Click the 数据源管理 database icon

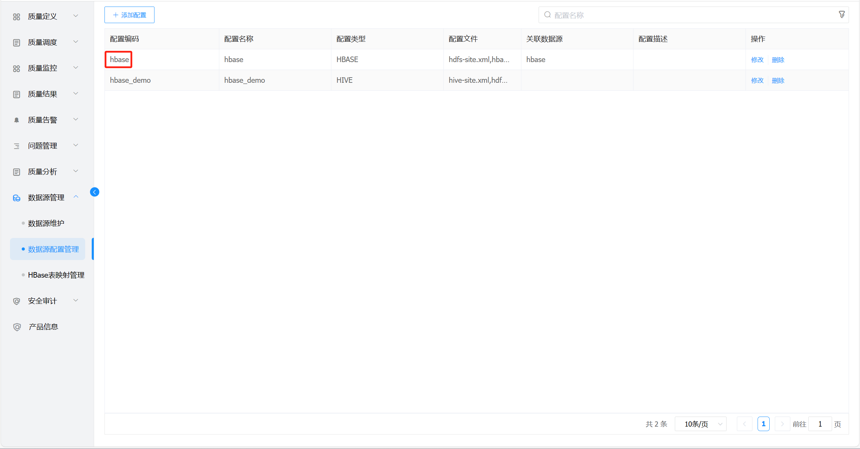(17, 198)
